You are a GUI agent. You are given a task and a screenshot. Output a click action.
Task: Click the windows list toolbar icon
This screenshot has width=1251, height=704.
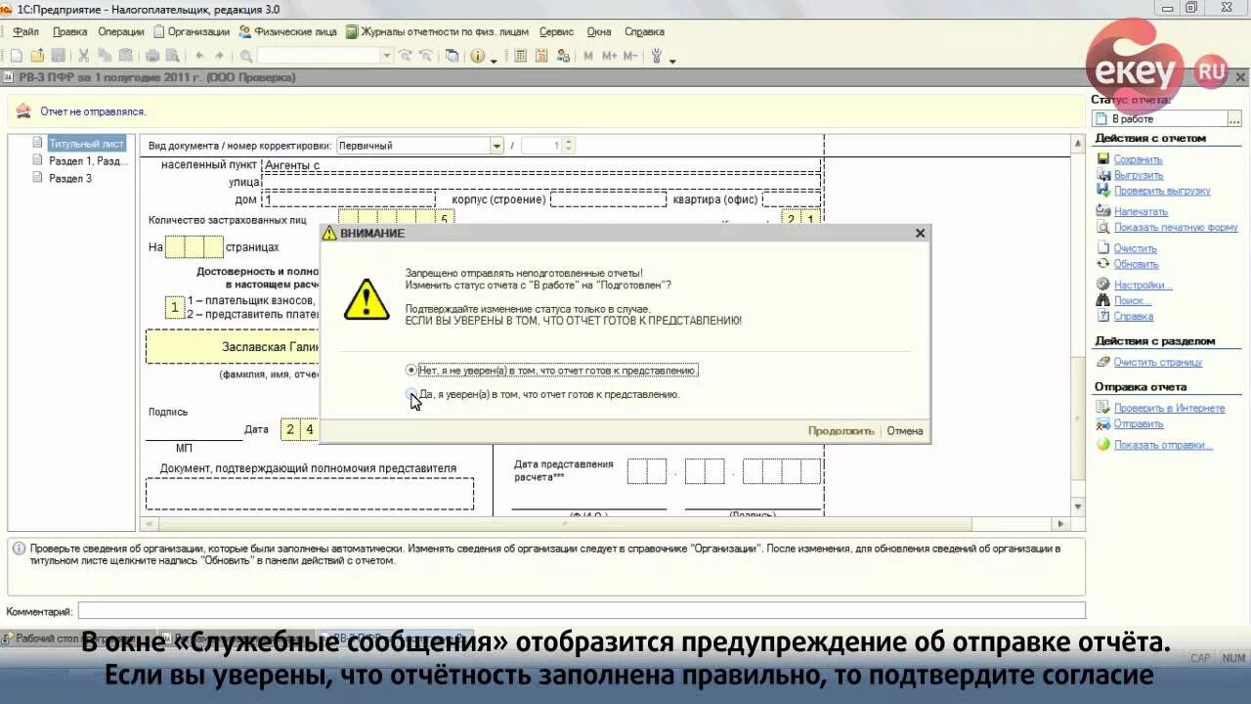coord(453,56)
